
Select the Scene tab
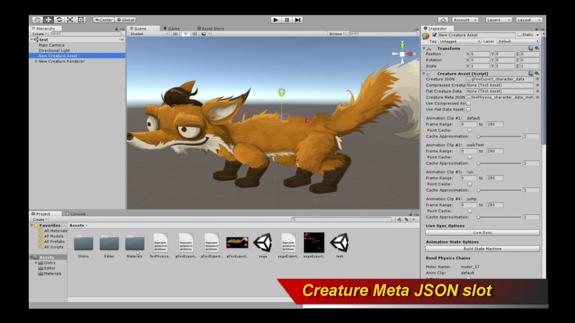pos(138,28)
